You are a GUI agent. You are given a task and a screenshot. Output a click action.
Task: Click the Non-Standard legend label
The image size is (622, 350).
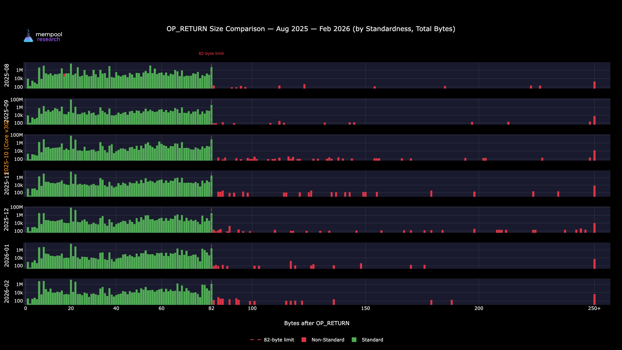[x=328, y=340]
